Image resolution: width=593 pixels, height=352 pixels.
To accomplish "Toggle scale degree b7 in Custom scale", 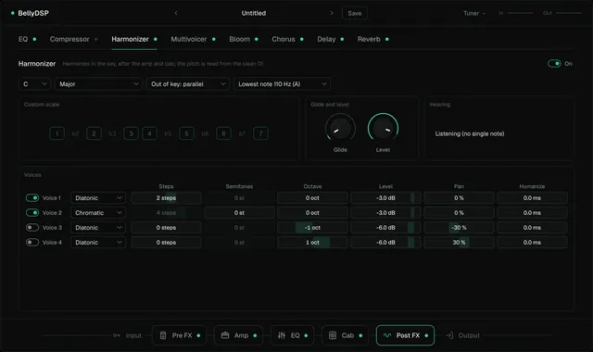I will pos(242,133).
